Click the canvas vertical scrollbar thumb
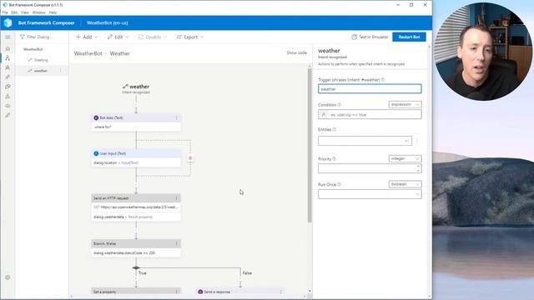The height and width of the screenshot is (300, 534). [310, 145]
